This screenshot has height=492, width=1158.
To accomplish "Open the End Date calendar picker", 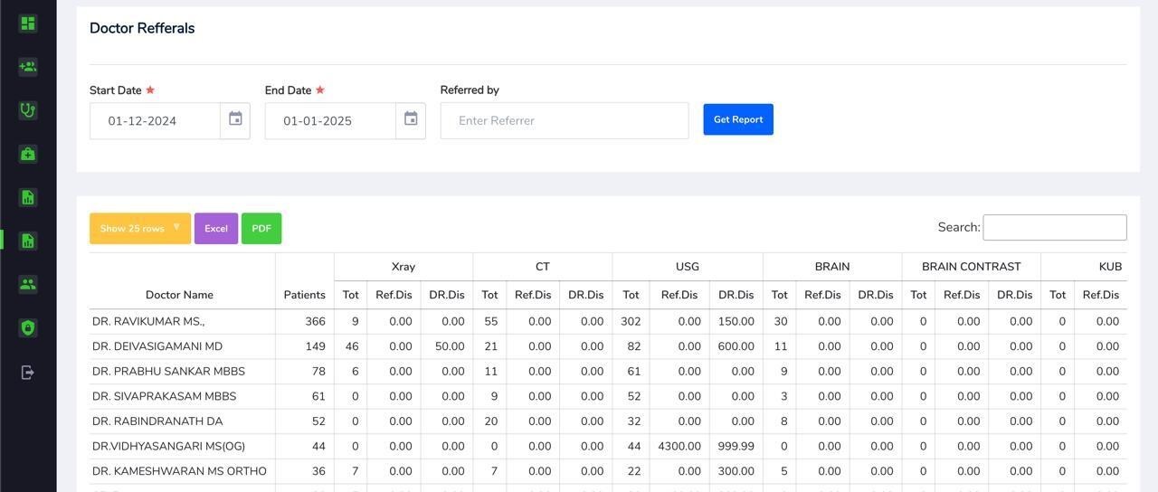I will click(411, 119).
